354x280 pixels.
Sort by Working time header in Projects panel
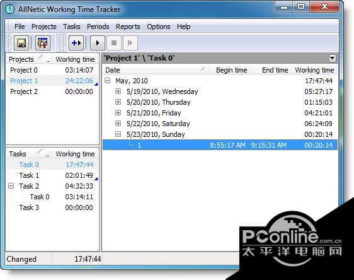(x=75, y=59)
